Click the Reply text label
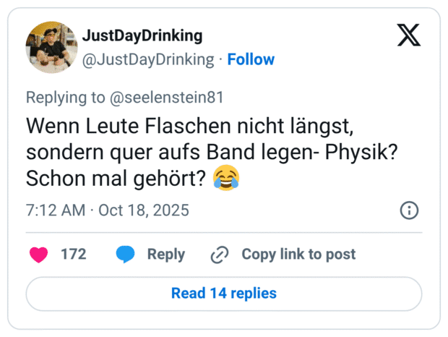This screenshot has height=337, width=448. pyautogui.click(x=165, y=255)
